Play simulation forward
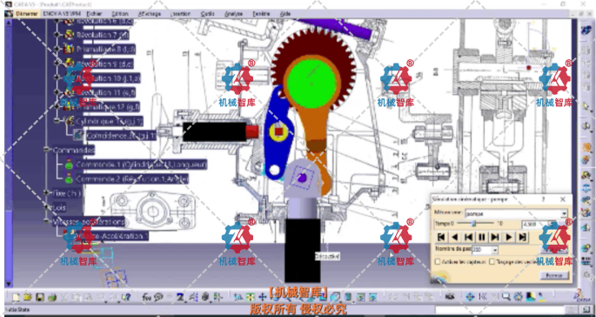596x317 pixels. click(509, 237)
